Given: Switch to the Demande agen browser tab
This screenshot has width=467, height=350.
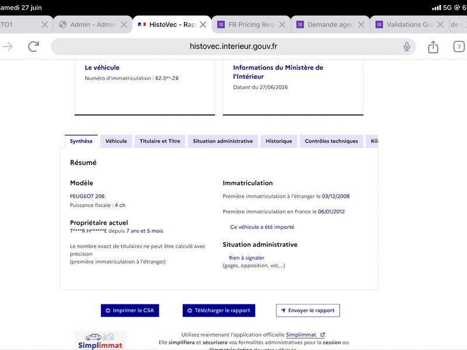Looking at the screenshot, I should 330,24.
